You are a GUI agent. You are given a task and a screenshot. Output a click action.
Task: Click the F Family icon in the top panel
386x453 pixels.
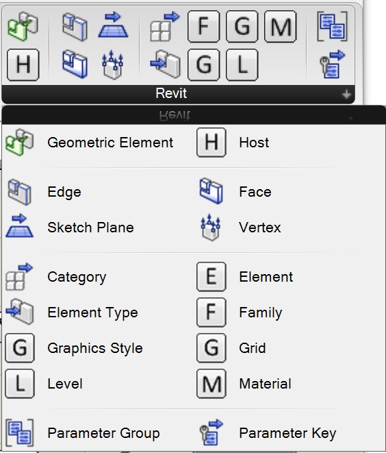click(x=203, y=26)
